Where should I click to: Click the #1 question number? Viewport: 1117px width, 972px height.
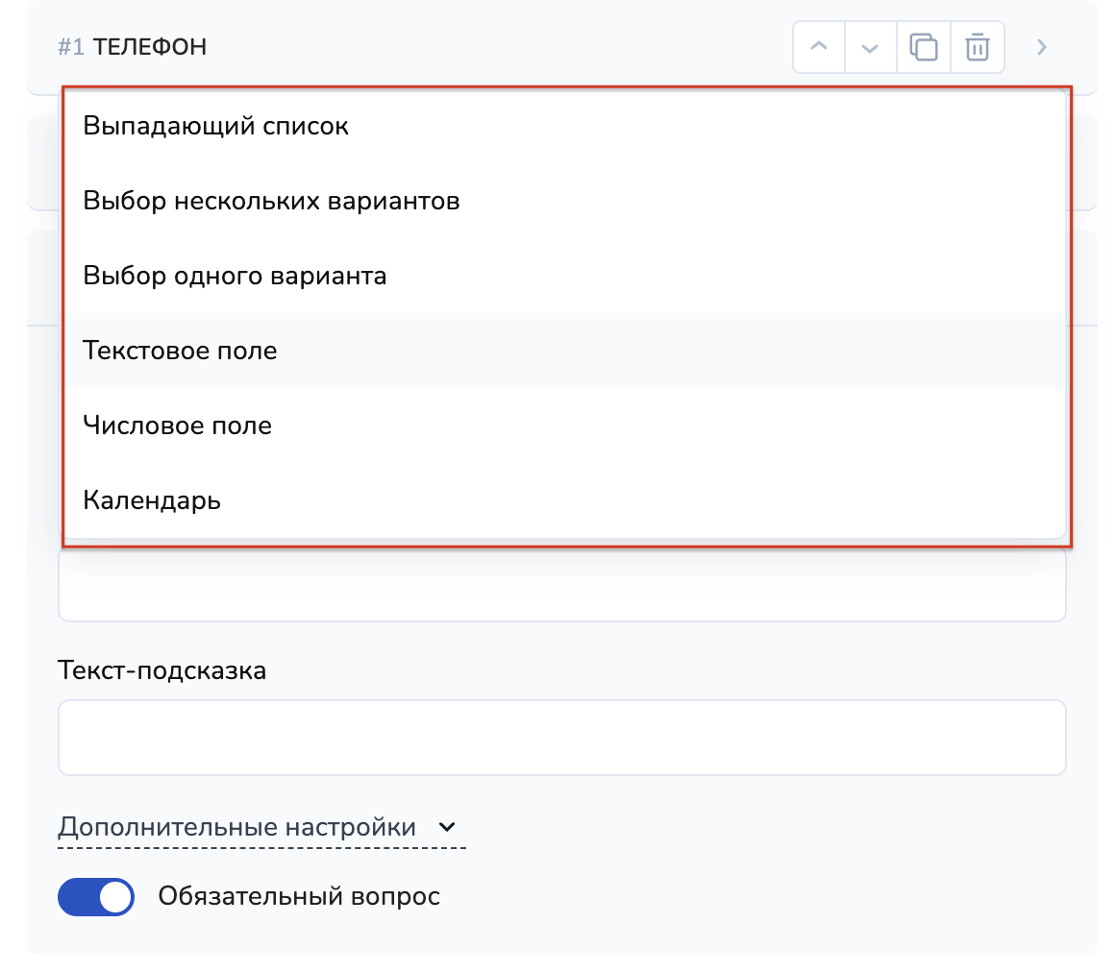pos(71,47)
